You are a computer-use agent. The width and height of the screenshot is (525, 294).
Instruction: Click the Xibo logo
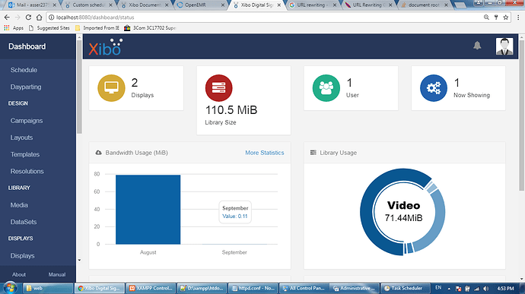[106, 47]
